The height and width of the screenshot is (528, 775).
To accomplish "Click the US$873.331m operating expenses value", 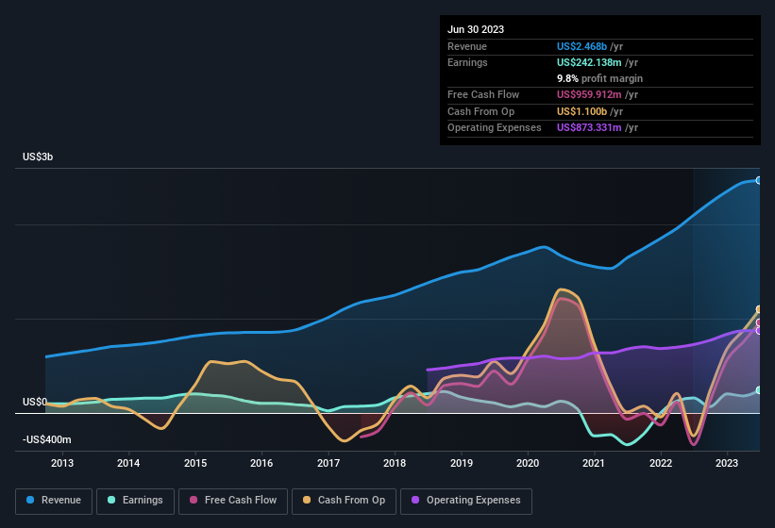I will point(589,128).
